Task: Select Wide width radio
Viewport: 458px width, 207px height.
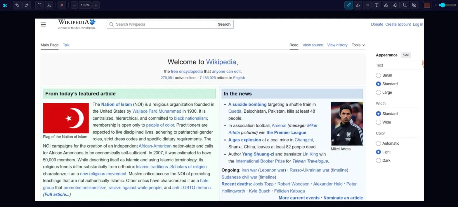Action: click(x=379, y=122)
